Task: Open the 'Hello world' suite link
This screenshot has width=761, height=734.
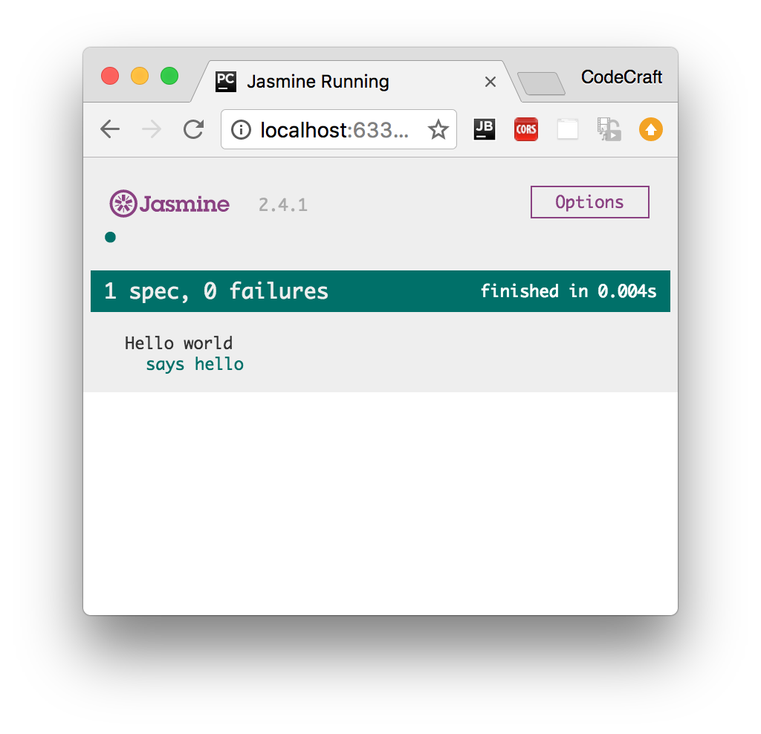Action: pyautogui.click(x=178, y=343)
